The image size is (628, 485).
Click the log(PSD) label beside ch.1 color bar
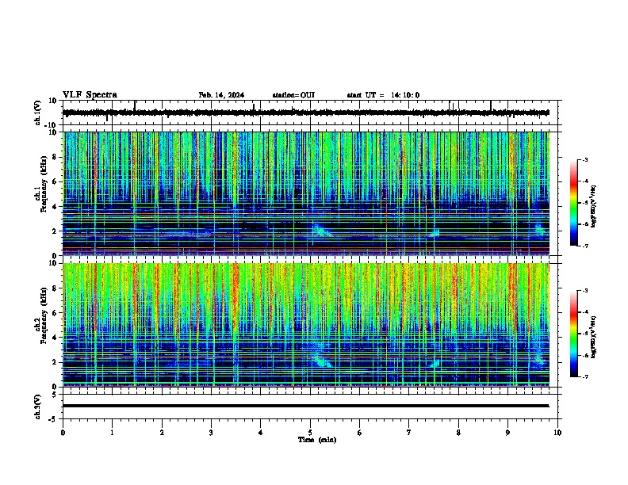(x=594, y=207)
